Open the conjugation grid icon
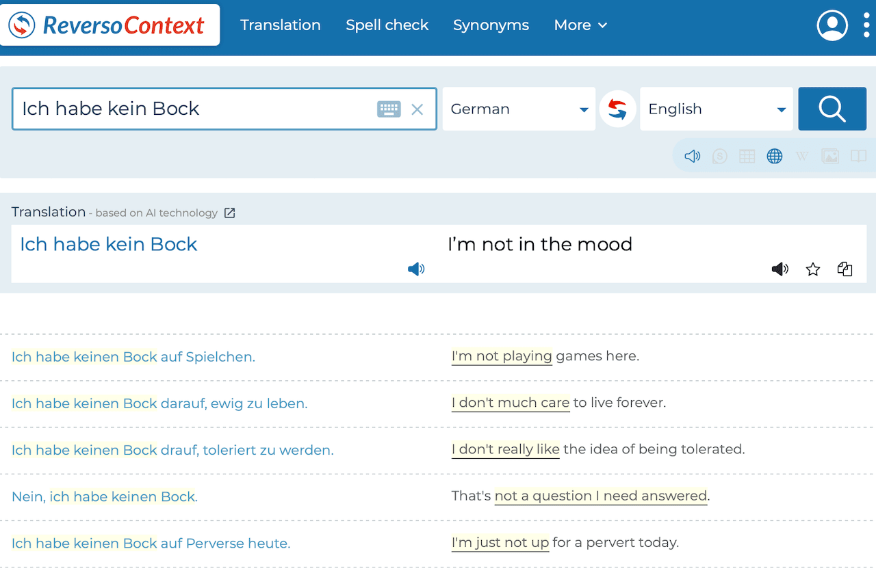Image resolution: width=876 pixels, height=575 pixels. (x=747, y=155)
